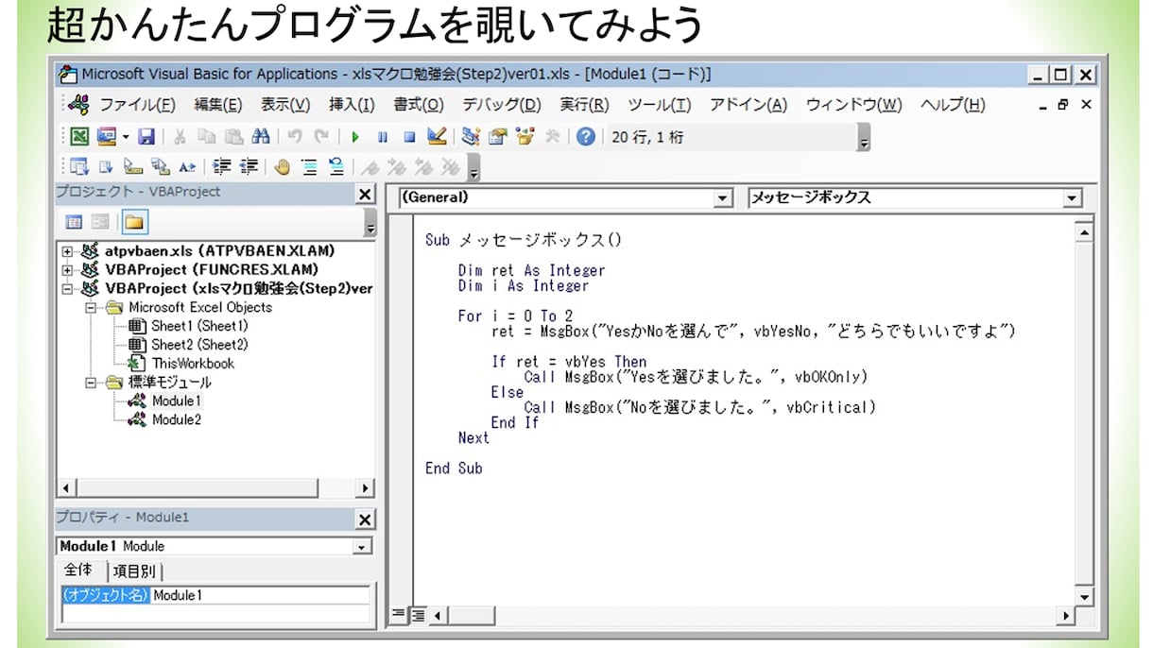Click the Complete Word icon
The width and height of the screenshot is (1153, 648).
pos(187,167)
